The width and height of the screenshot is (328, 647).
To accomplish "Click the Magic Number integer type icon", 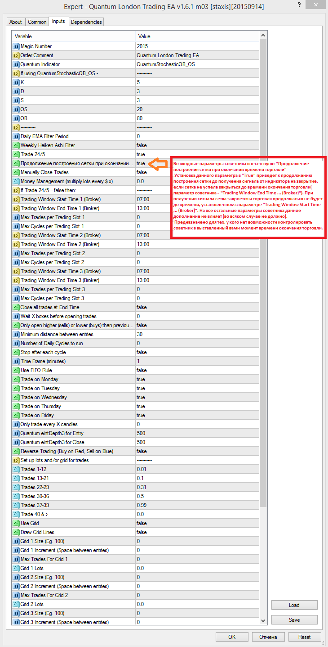I will click(16, 46).
